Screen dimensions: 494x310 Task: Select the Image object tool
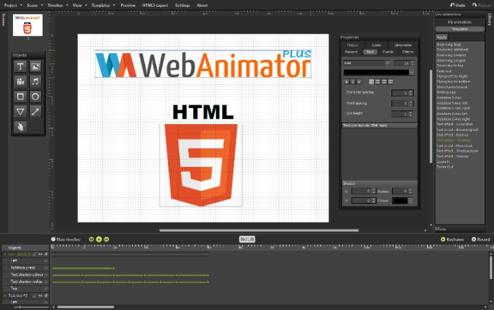click(35, 67)
